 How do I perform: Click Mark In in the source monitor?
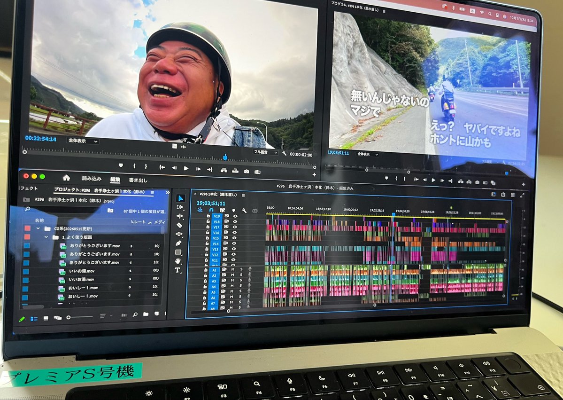[135, 166]
